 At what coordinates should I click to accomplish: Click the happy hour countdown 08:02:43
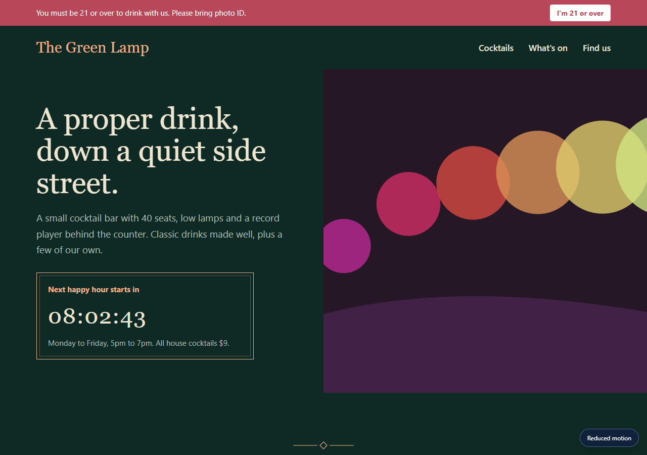pos(97,317)
